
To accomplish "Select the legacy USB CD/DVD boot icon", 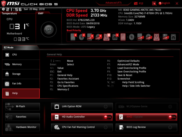I will 148,37.
